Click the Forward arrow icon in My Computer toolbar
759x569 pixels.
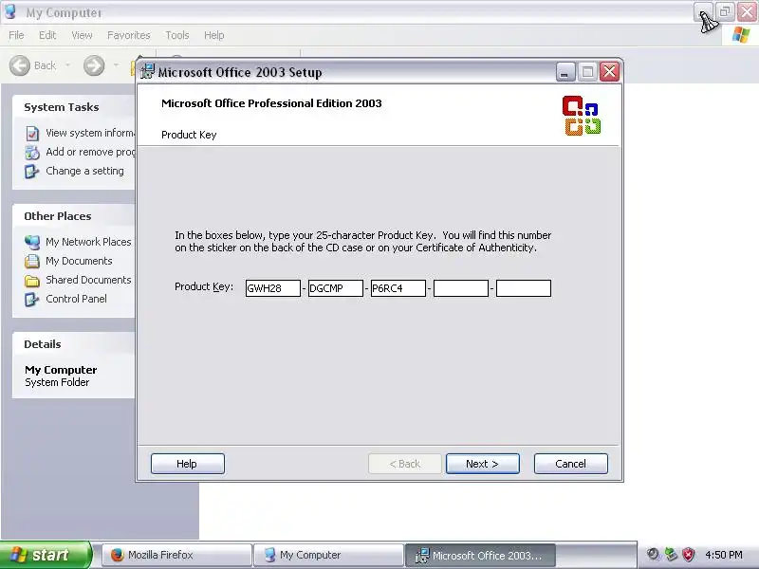pyautogui.click(x=94, y=65)
